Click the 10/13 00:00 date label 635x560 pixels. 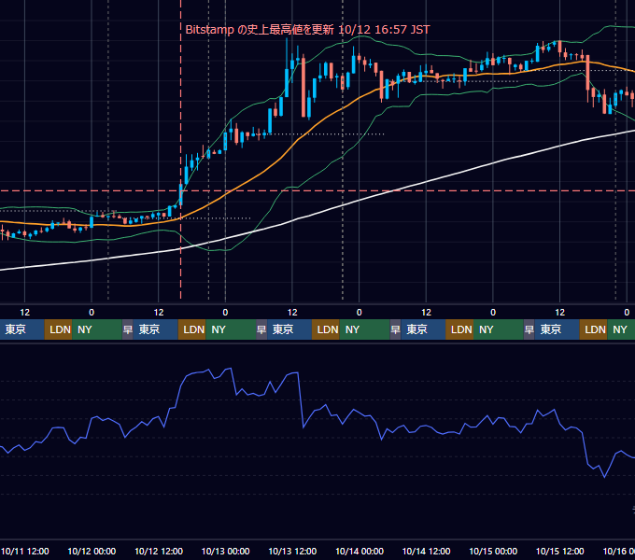[x=226, y=551]
